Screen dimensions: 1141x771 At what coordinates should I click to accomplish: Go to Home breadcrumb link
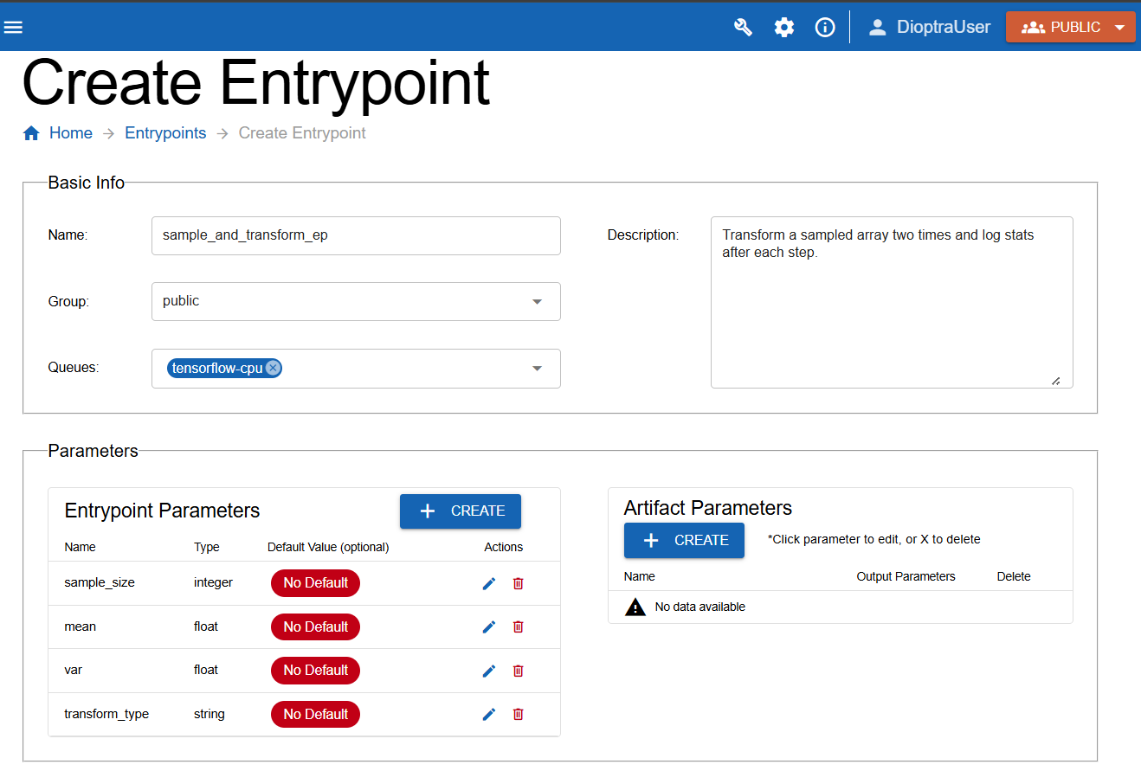pos(71,133)
